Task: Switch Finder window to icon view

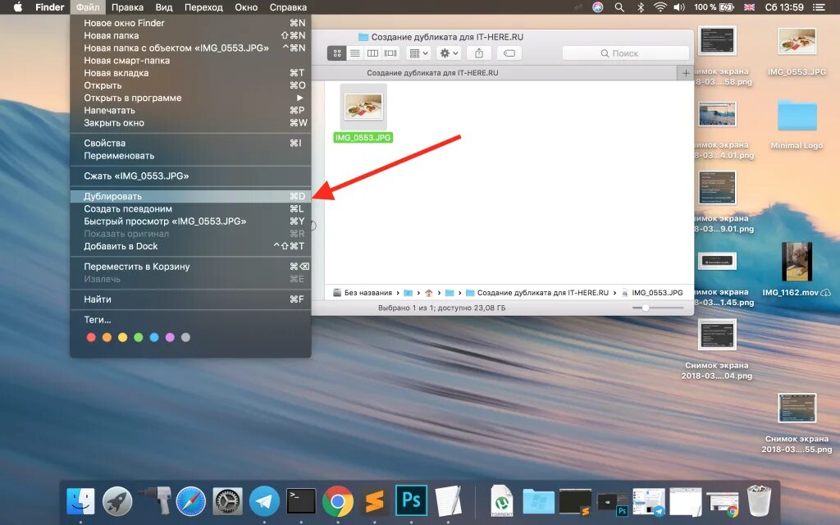Action: click(x=337, y=53)
